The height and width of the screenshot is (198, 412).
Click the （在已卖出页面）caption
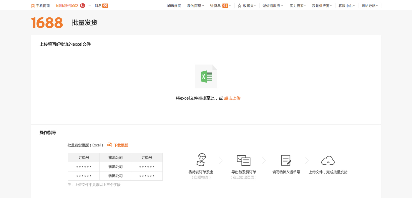[244, 177]
